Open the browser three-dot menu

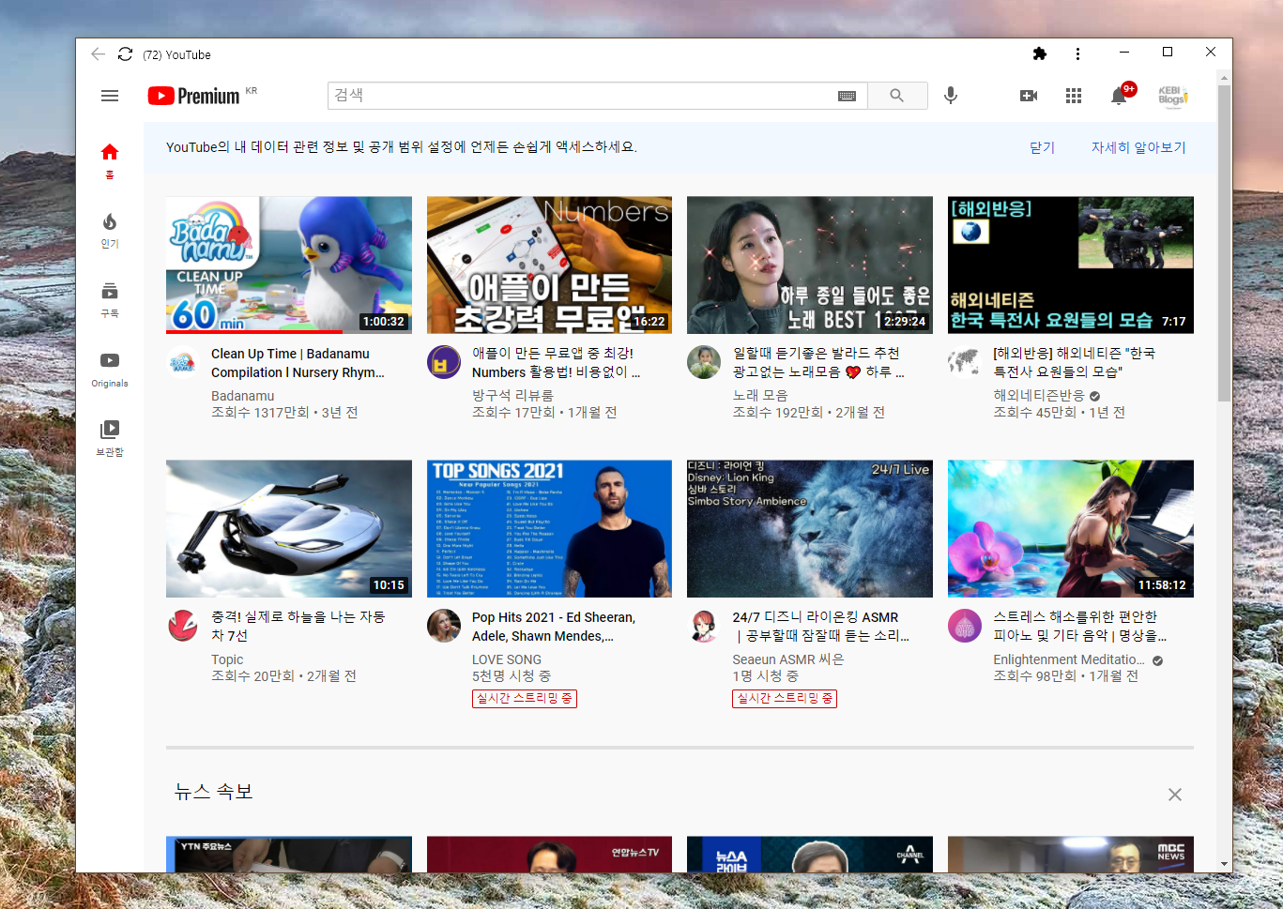(1077, 53)
